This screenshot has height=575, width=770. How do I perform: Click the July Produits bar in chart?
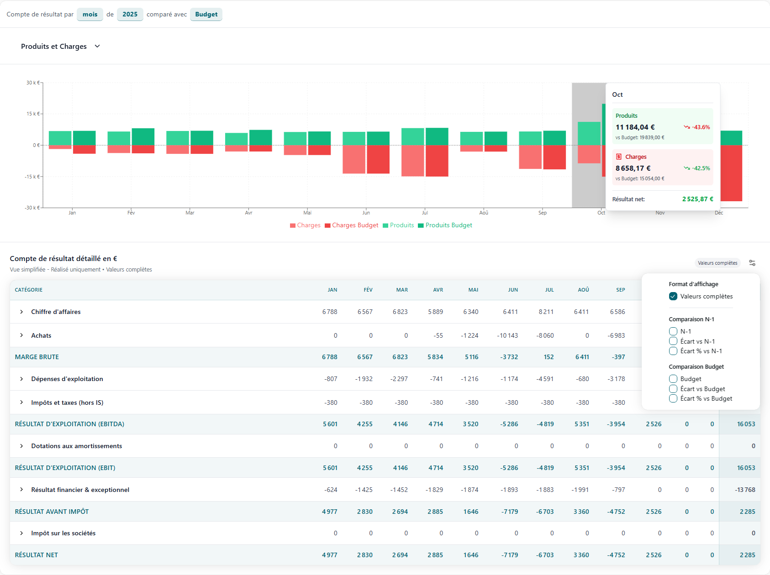point(412,136)
